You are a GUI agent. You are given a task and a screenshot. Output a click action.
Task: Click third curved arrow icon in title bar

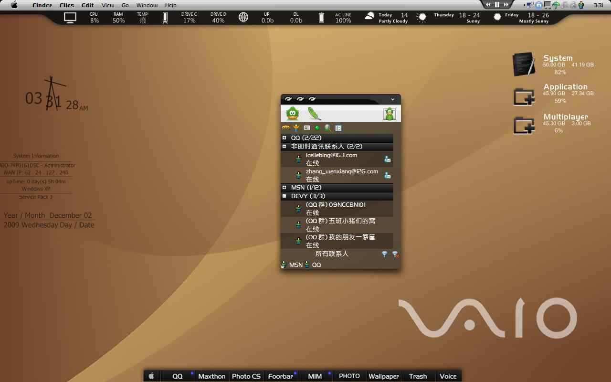[x=312, y=99]
